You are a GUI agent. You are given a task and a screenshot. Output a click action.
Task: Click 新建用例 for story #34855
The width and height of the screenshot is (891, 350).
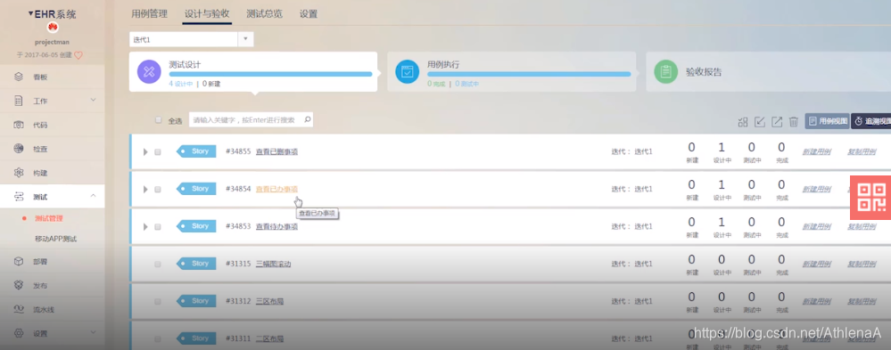816,152
